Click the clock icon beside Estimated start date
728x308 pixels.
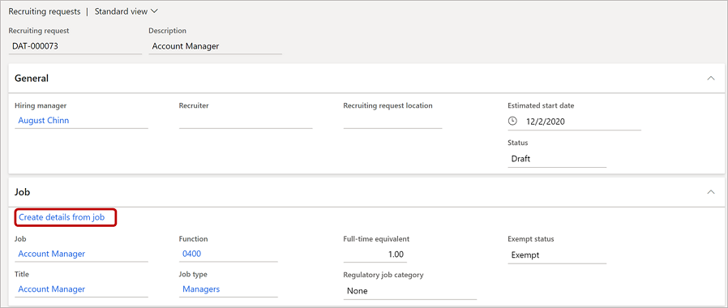coord(512,122)
